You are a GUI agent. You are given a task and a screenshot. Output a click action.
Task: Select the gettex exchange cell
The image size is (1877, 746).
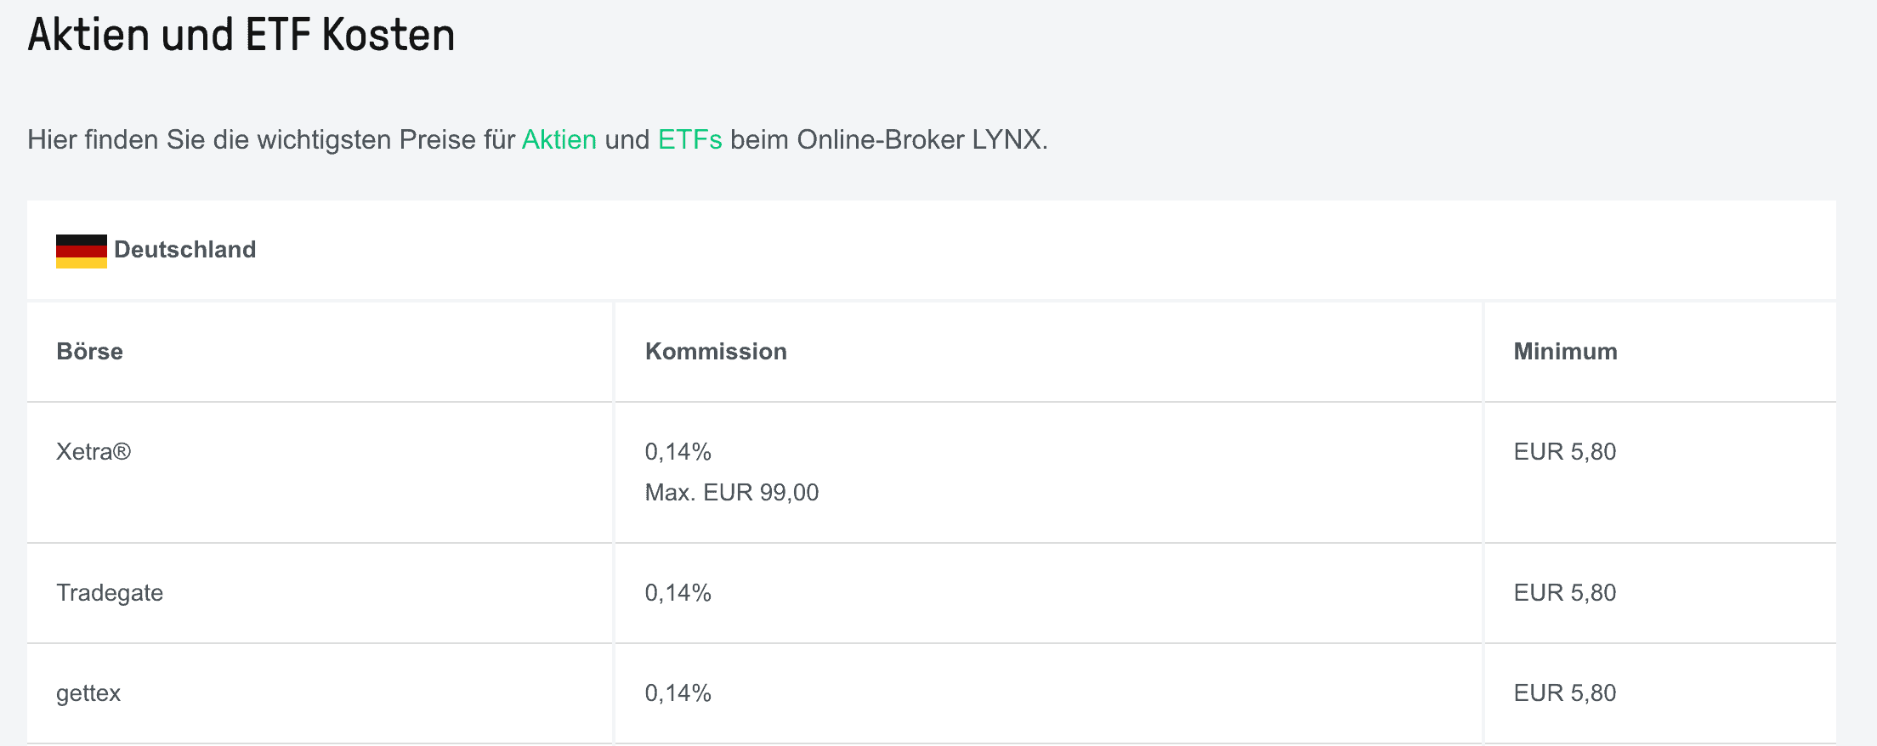click(x=88, y=693)
